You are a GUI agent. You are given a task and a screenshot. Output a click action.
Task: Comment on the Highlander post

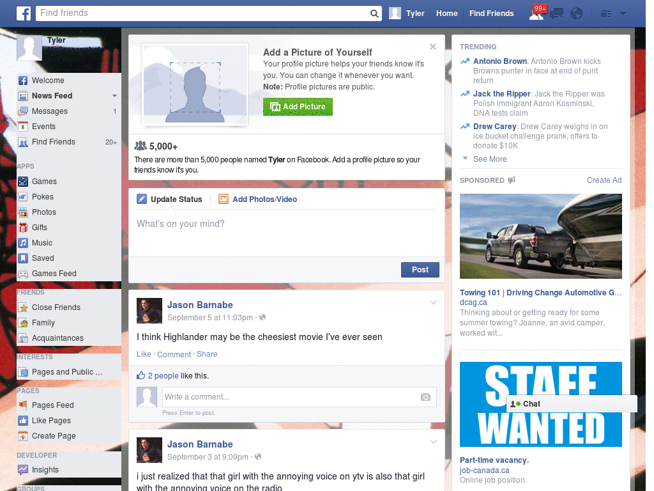pos(174,354)
